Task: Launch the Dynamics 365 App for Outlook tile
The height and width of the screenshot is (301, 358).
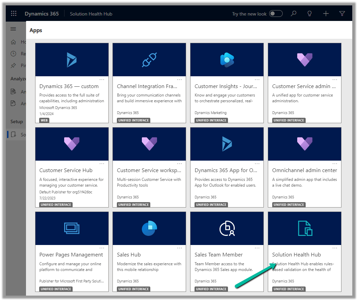Action: point(227,170)
